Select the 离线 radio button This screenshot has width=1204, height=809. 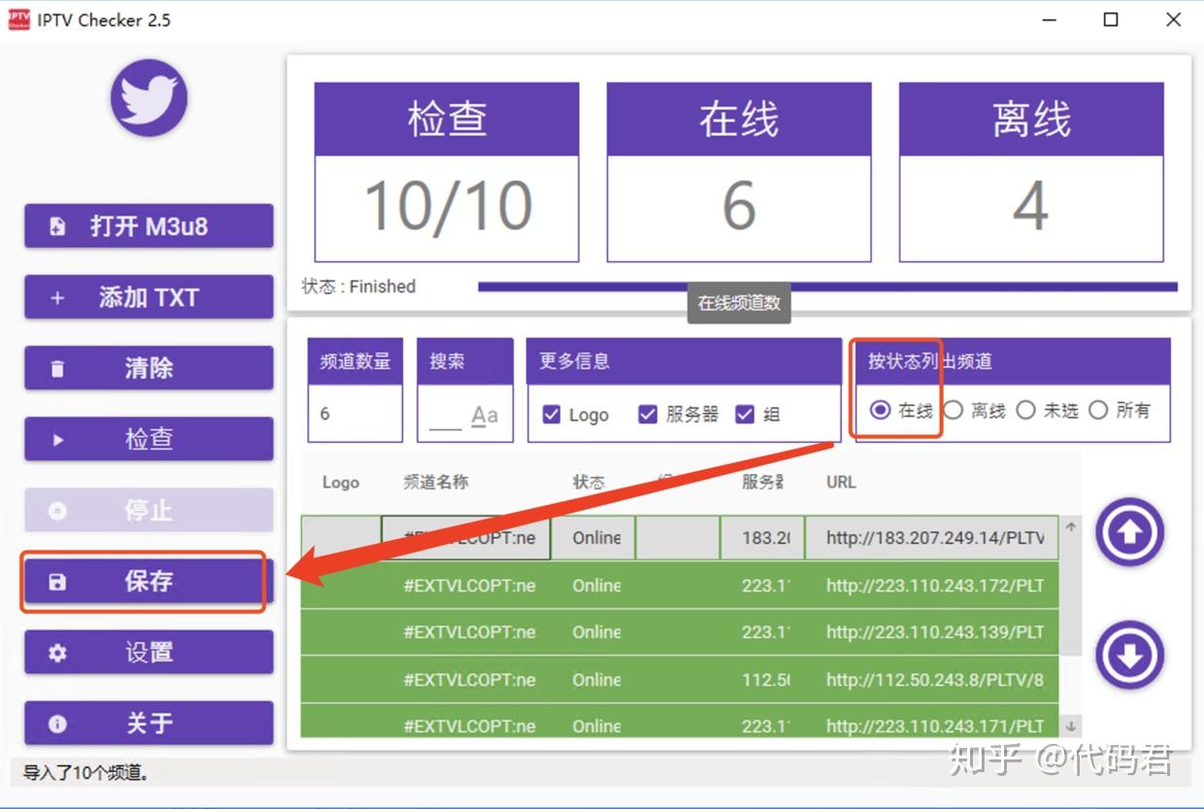[953, 410]
